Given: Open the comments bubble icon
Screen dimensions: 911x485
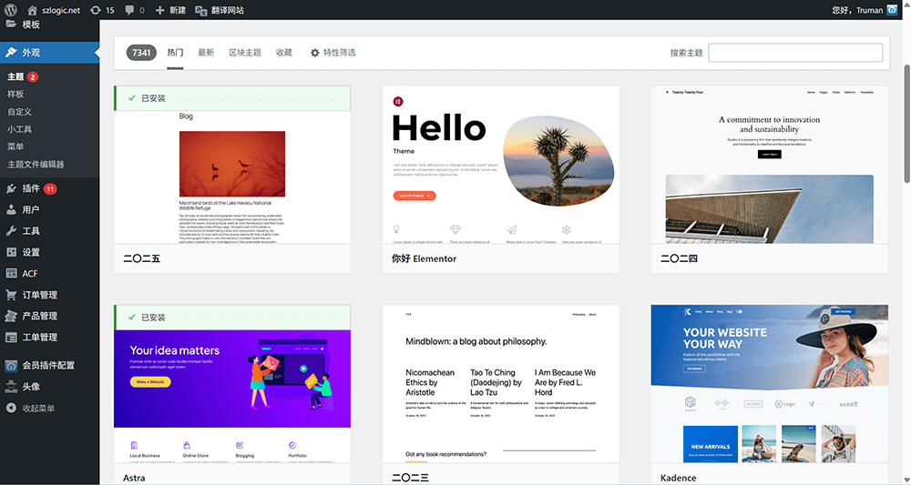Looking at the screenshot, I should [129, 10].
